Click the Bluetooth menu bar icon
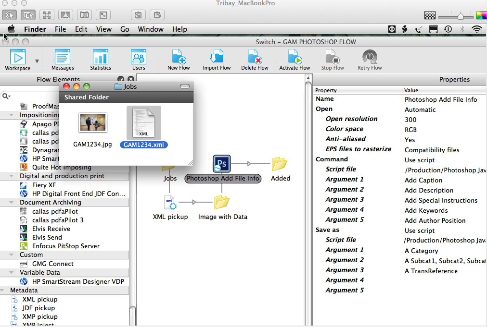487x327 pixels. (x=462, y=29)
